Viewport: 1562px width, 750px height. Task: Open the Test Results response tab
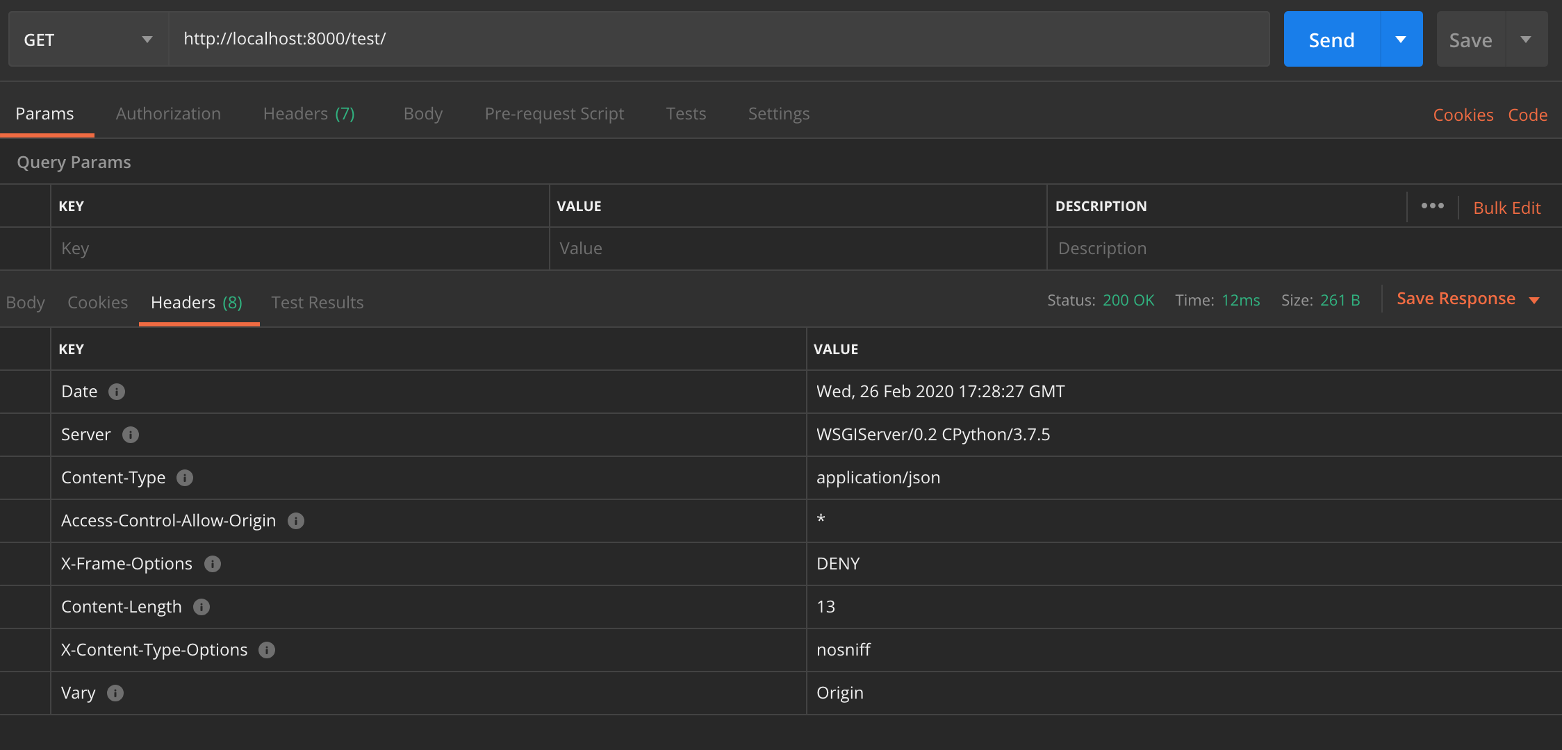click(x=317, y=302)
